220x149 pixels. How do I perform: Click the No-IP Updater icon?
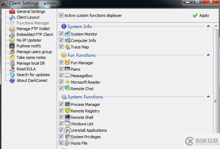tap(12, 40)
